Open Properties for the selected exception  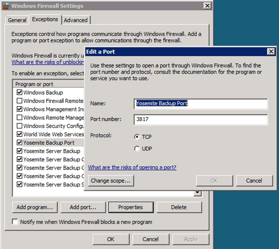(x=131, y=207)
